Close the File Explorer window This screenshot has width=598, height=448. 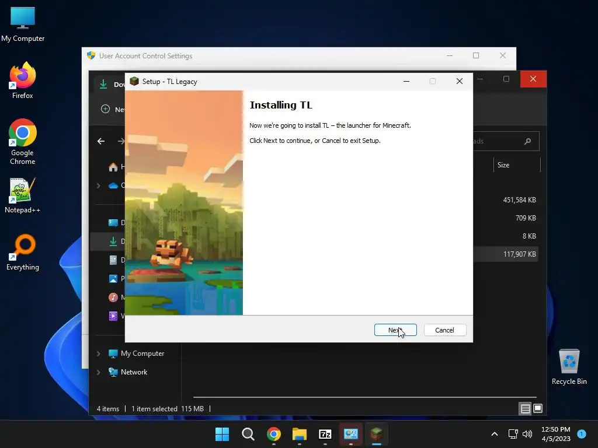[533, 79]
